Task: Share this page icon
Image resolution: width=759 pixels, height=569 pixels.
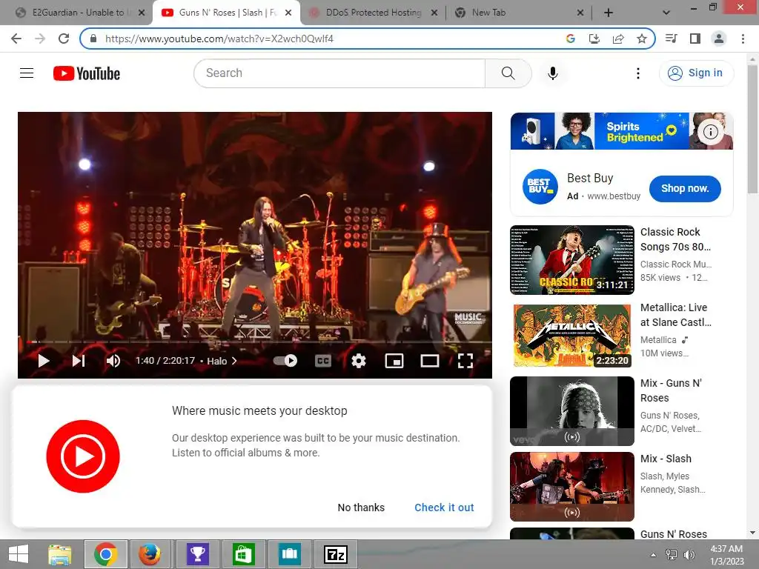Action: click(x=618, y=39)
